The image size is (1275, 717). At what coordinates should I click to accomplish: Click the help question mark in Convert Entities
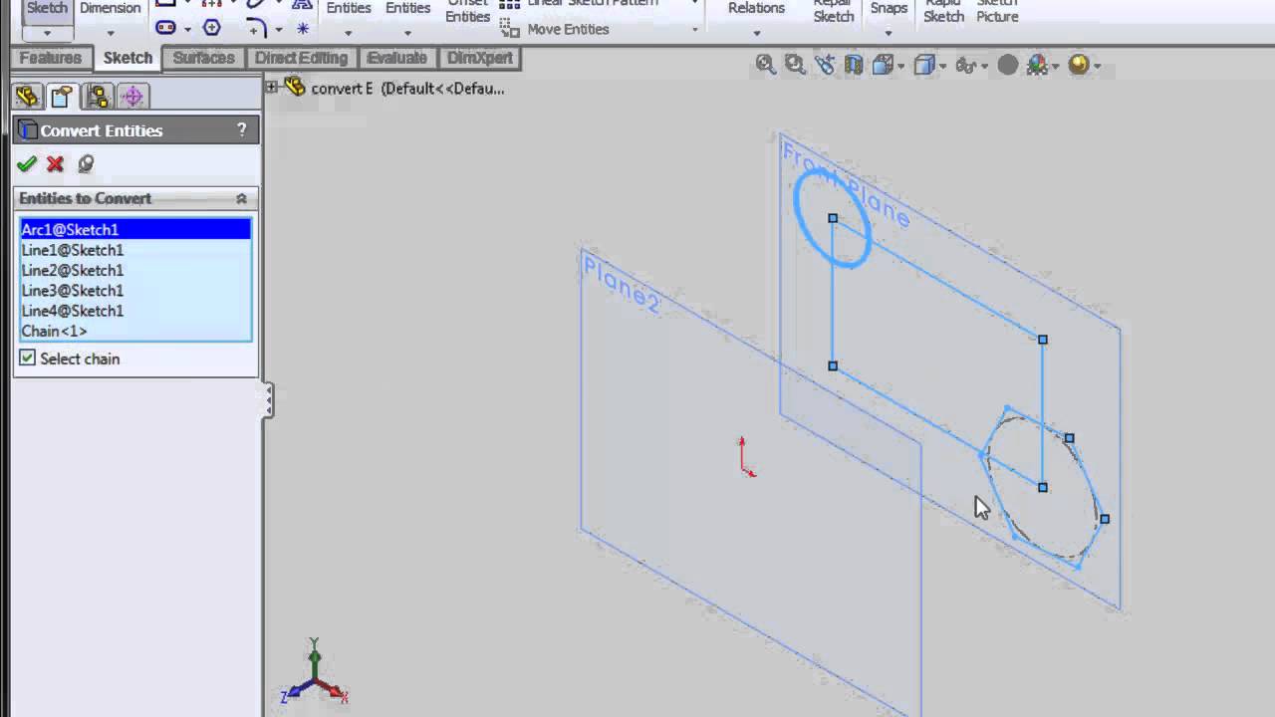(241, 130)
